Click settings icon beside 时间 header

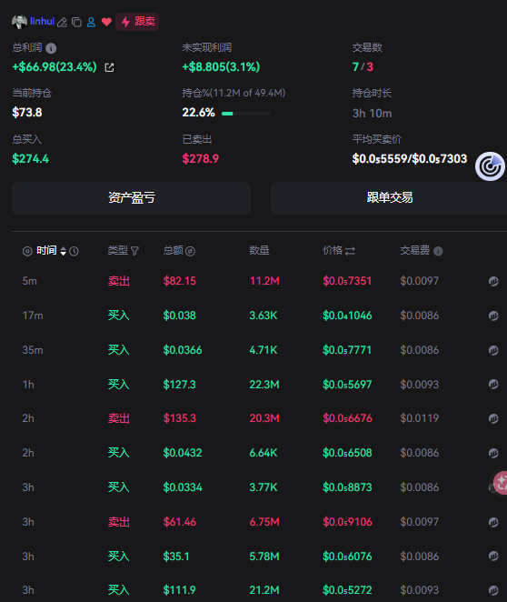click(x=27, y=251)
